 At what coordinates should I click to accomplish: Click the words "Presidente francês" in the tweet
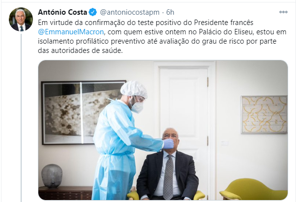click(224, 23)
